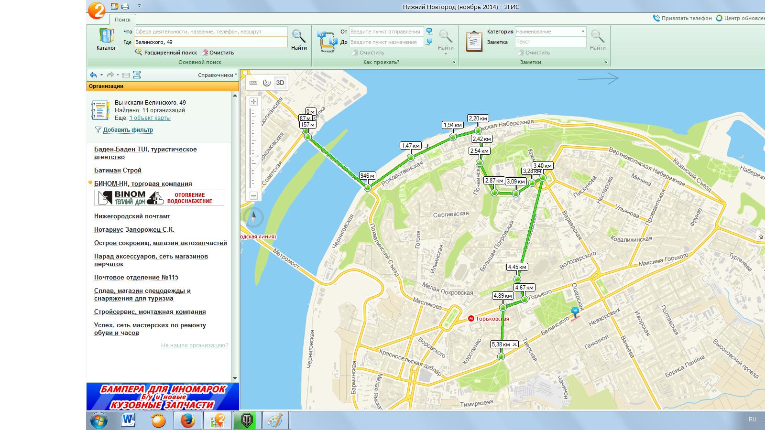
Task: Click the Не нашли организацию? link
Action: [195, 345]
